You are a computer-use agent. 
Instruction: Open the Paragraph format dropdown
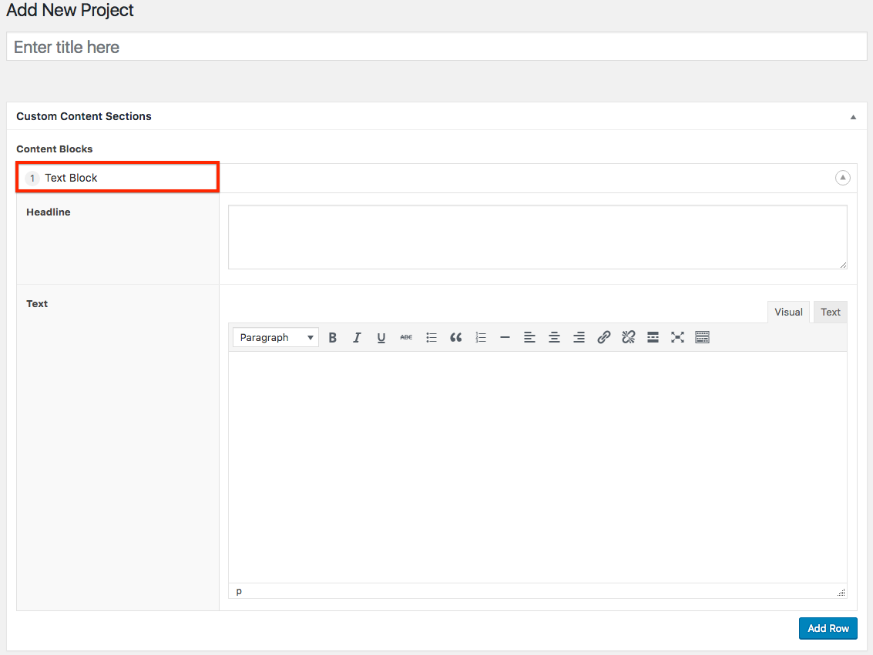click(276, 337)
